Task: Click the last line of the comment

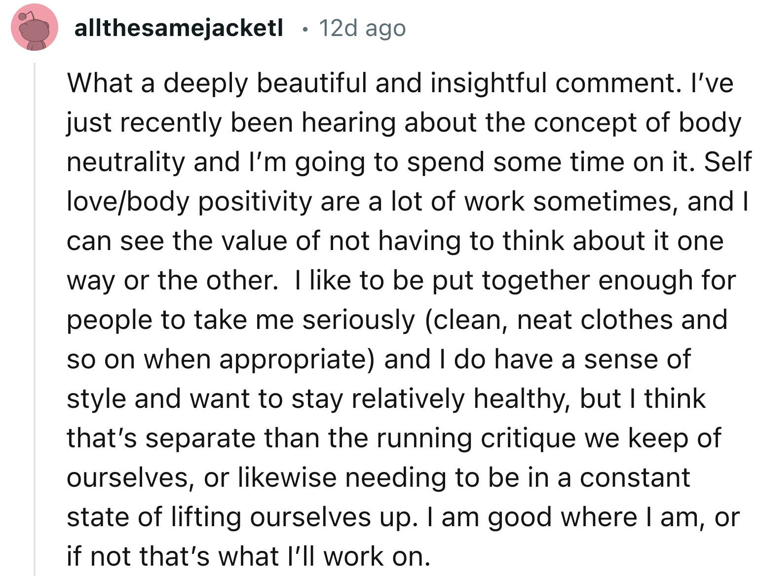Action: pyautogui.click(x=248, y=556)
